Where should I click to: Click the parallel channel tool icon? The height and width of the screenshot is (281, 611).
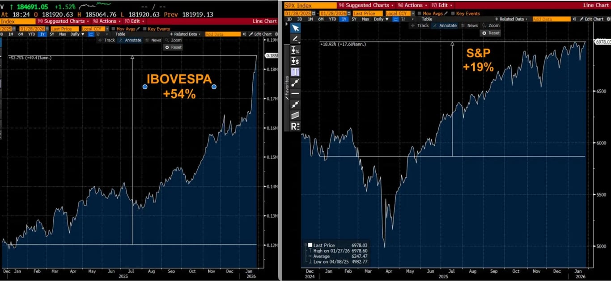(295, 115)
